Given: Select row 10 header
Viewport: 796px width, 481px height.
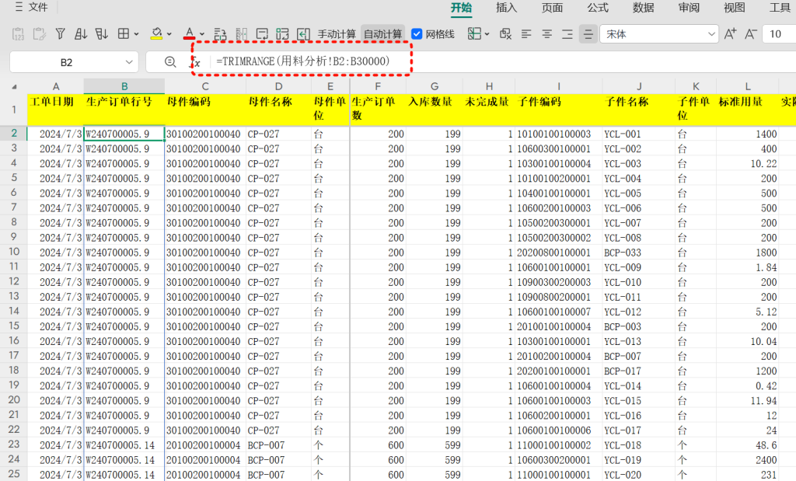Looking at the screenshot, I should point(14,252).
